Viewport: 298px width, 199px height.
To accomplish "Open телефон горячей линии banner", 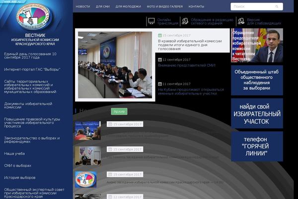I will pos(257,146).
